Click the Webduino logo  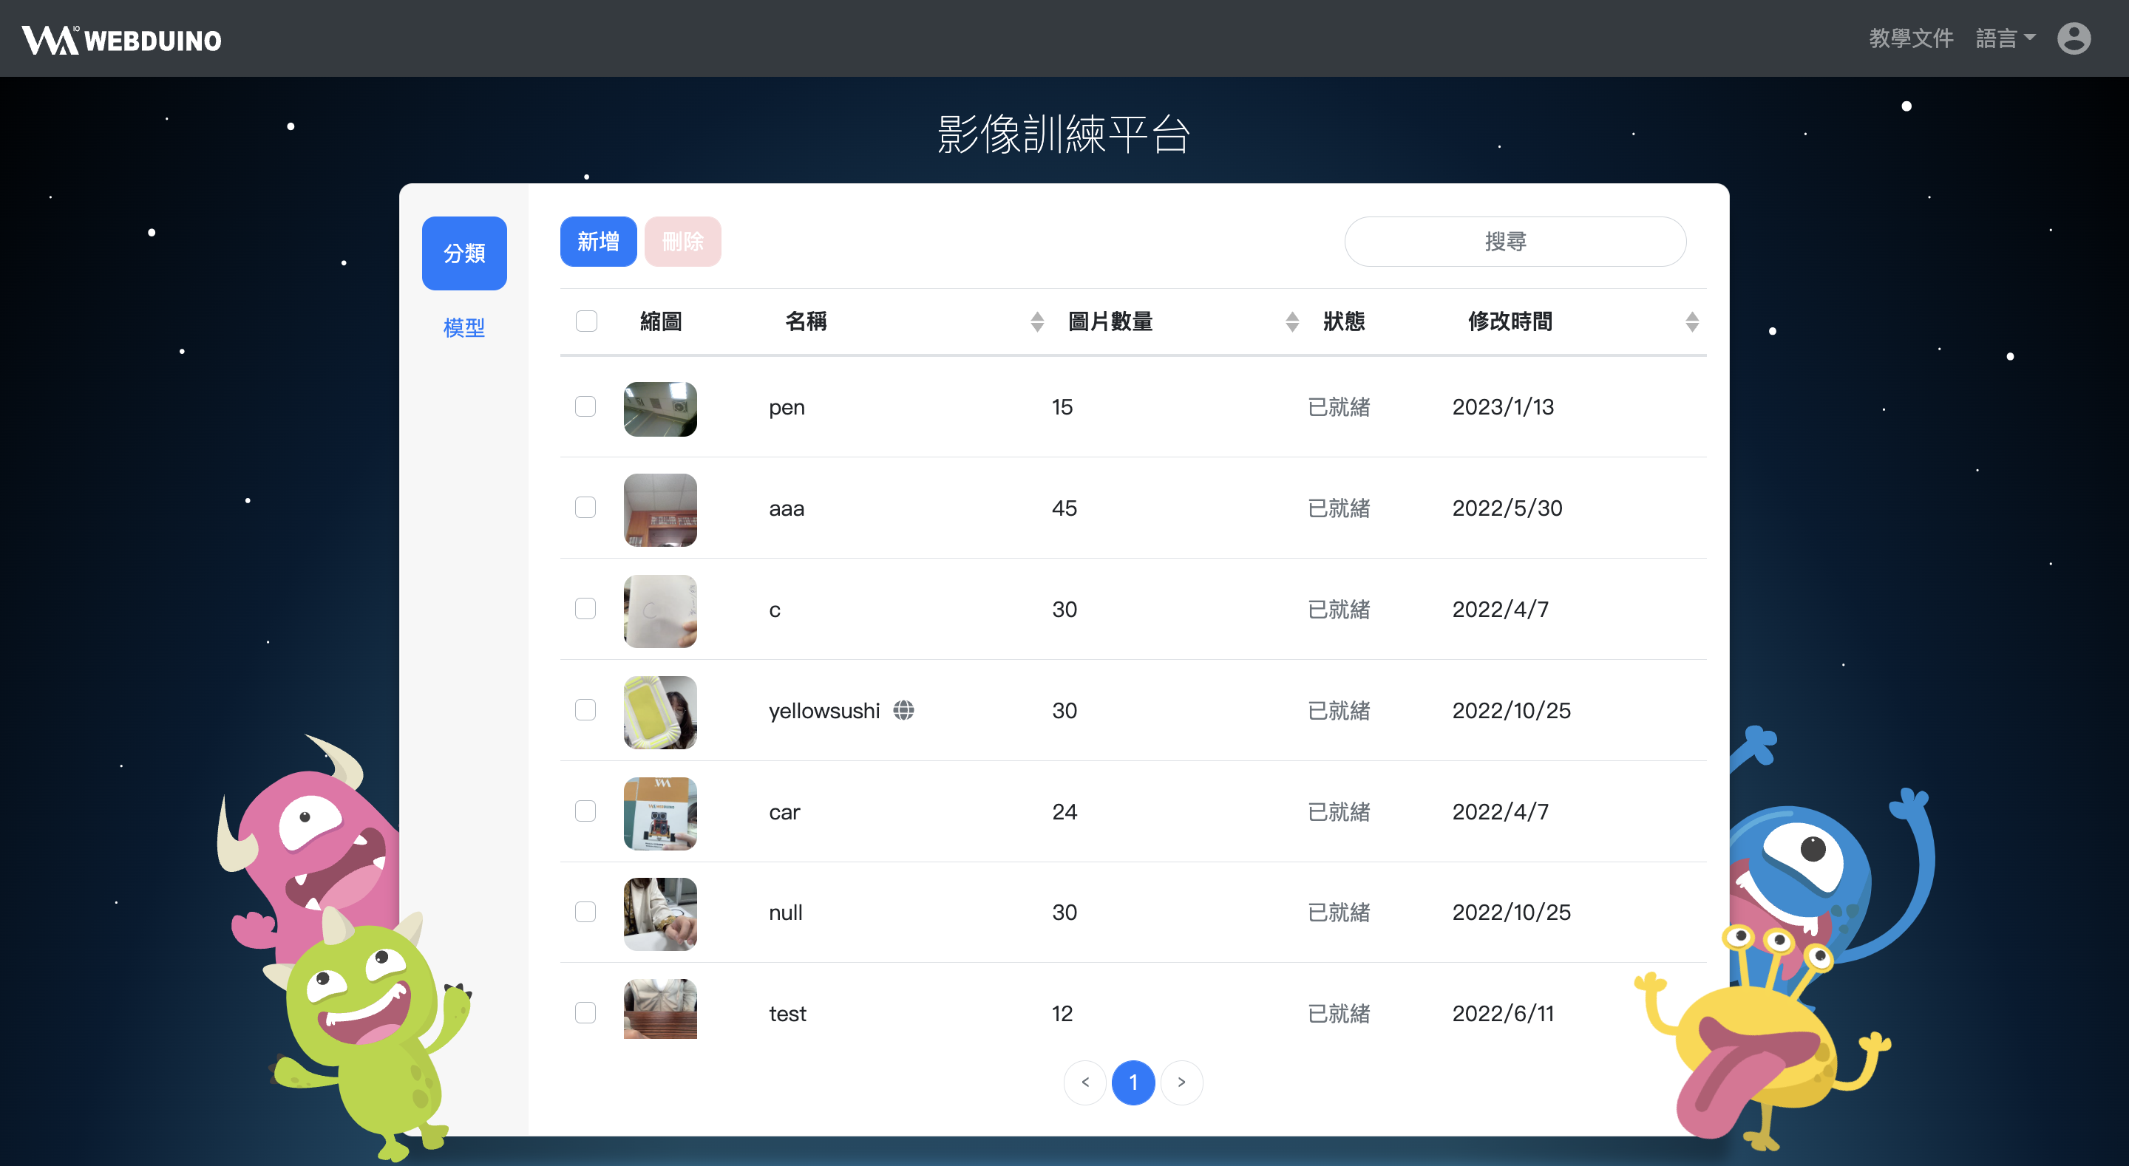[121, 40]
